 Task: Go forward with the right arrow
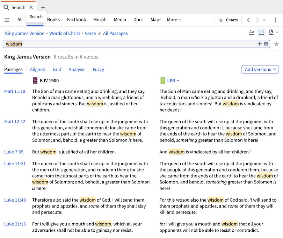pos(257,20)
